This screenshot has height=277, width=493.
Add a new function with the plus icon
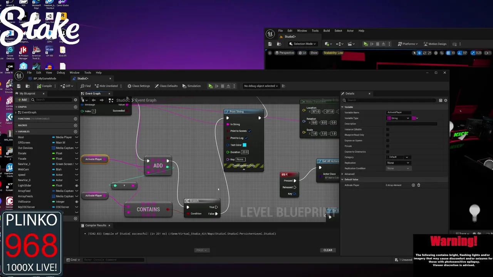(x=75, y=119)
